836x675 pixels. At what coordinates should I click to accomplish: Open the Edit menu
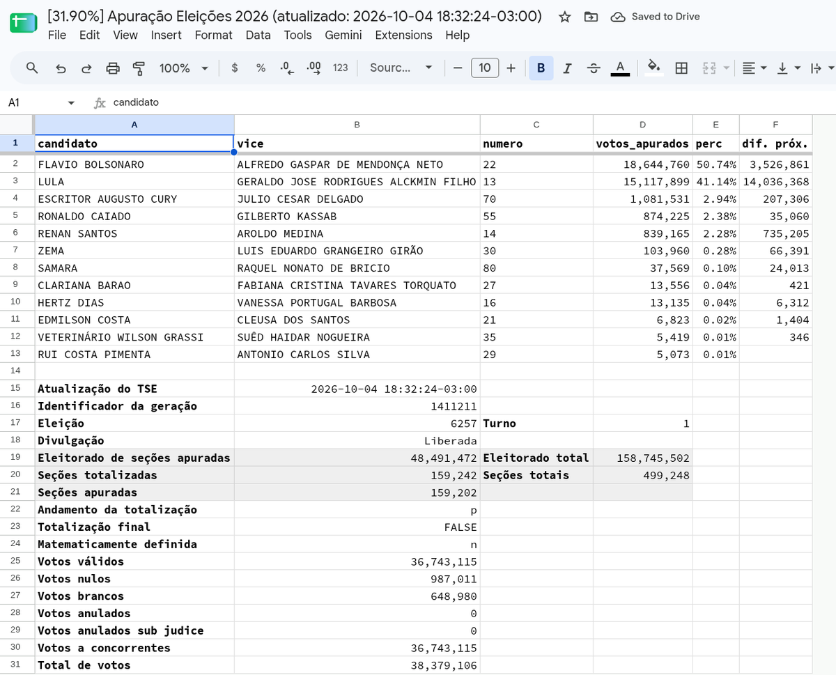point(89,35)
